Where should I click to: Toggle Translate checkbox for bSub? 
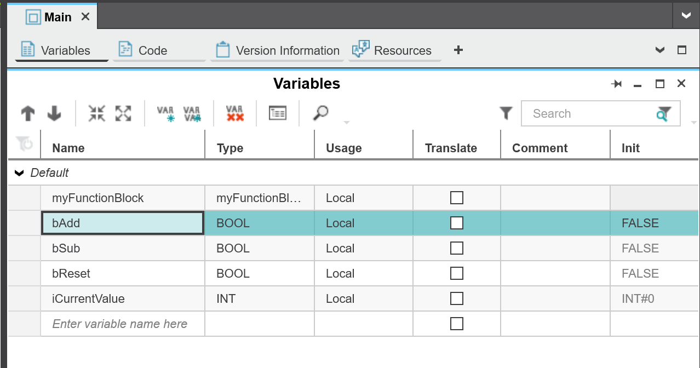tap(457, 248)
